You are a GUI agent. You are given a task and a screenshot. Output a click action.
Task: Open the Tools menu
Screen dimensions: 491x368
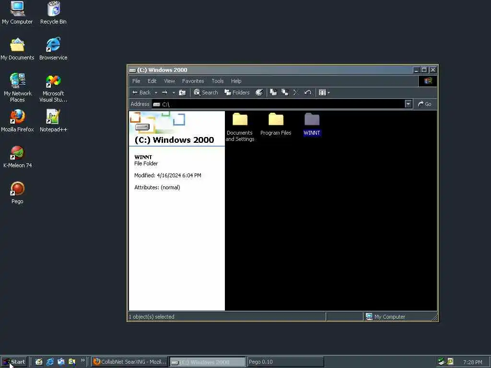(217, 81)
